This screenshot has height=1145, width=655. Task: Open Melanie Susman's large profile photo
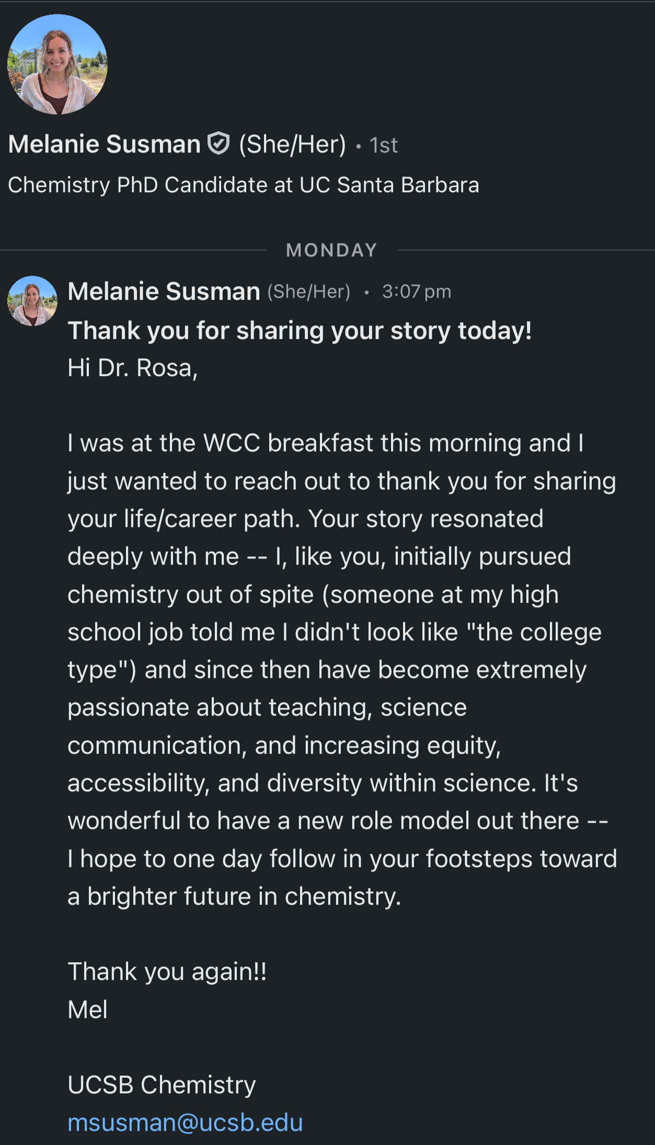tap(58, 64)
